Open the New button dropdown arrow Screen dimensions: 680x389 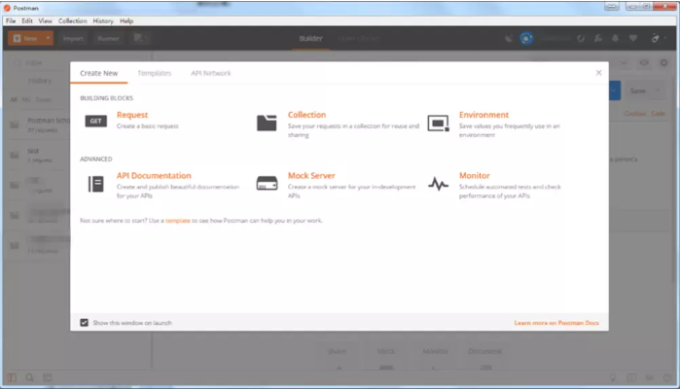(48, 38)
